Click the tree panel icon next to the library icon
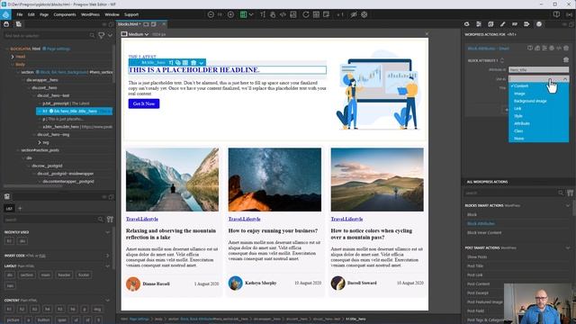This screenshot has height=324, width=576. (x=18, y=24)
